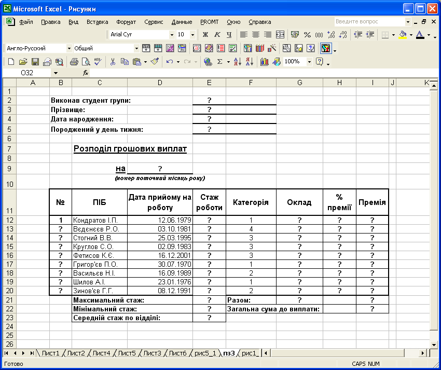The image size is (441, 370).
Task: Sort ascending А to Я
Action: [x=238, y=62]
